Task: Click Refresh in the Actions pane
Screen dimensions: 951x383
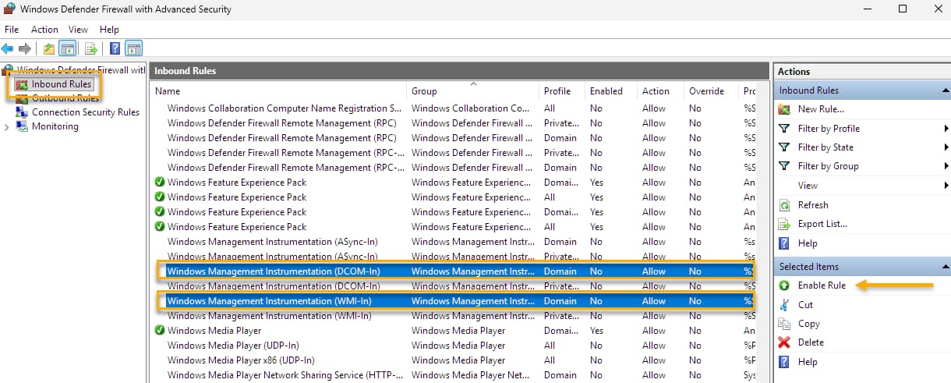Action: click(x=813, y=205)
